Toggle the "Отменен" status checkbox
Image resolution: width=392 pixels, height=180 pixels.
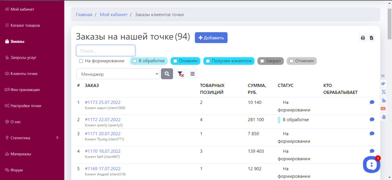pos(291,61)
